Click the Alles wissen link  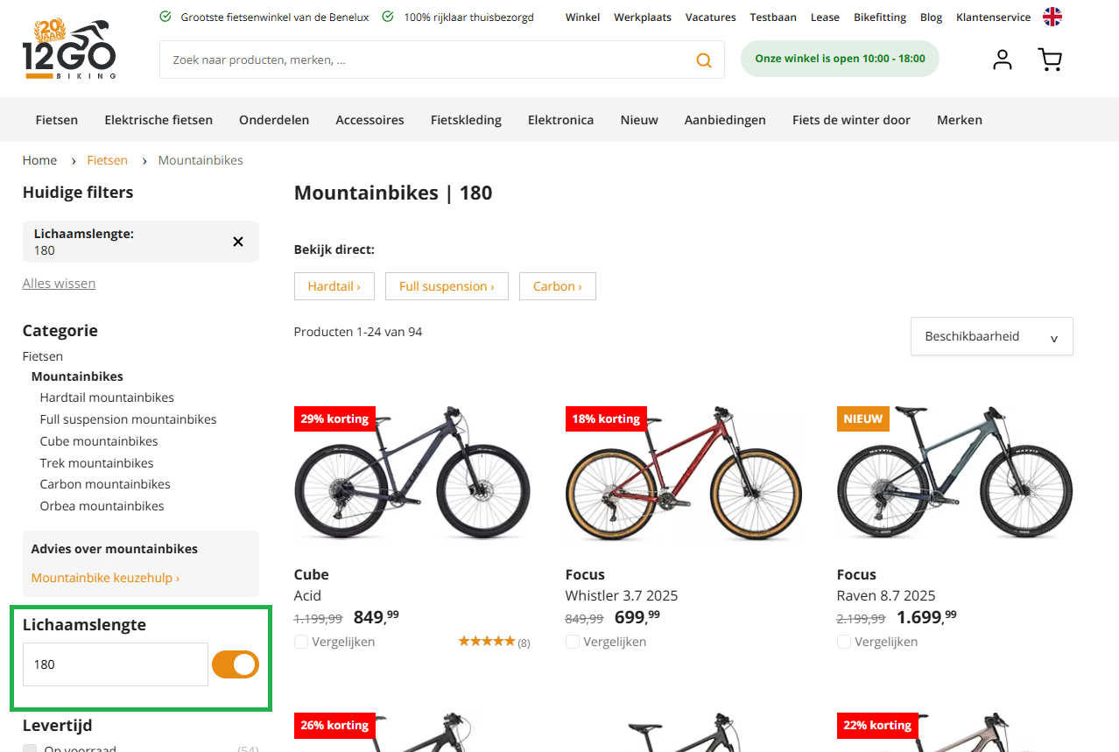click(x=59, y=283)
